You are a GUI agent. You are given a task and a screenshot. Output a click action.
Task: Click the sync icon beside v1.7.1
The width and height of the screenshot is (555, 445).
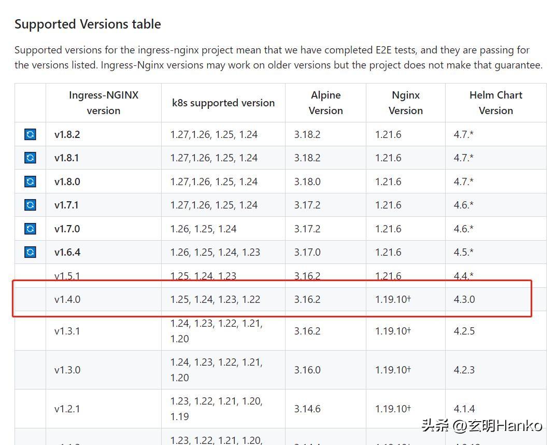[x=30, y=205]
